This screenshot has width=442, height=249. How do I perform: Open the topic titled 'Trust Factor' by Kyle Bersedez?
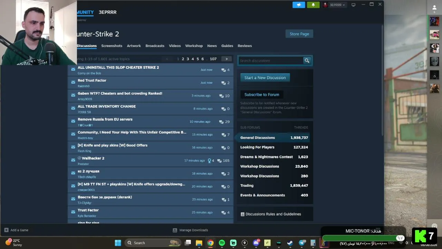tap(88, 210)
